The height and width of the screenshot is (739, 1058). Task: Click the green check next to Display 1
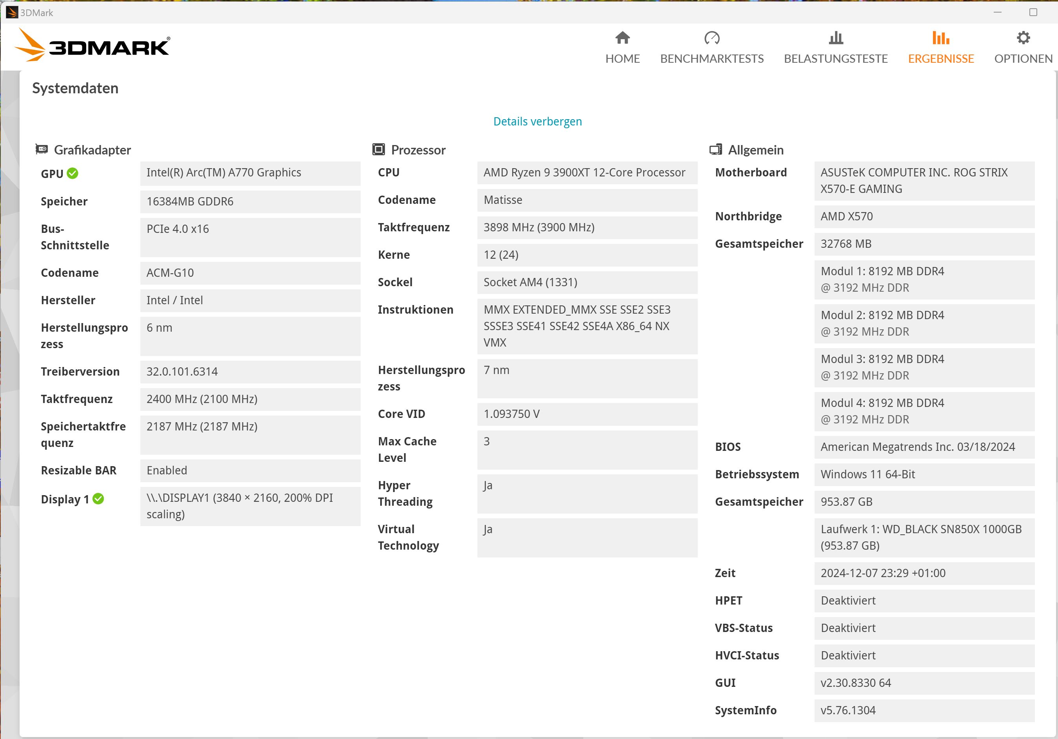98,499
